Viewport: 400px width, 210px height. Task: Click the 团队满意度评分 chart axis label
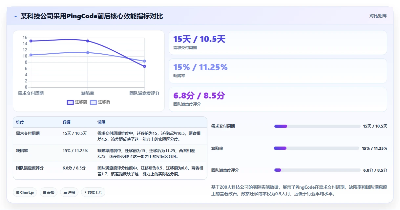[144, 93]
